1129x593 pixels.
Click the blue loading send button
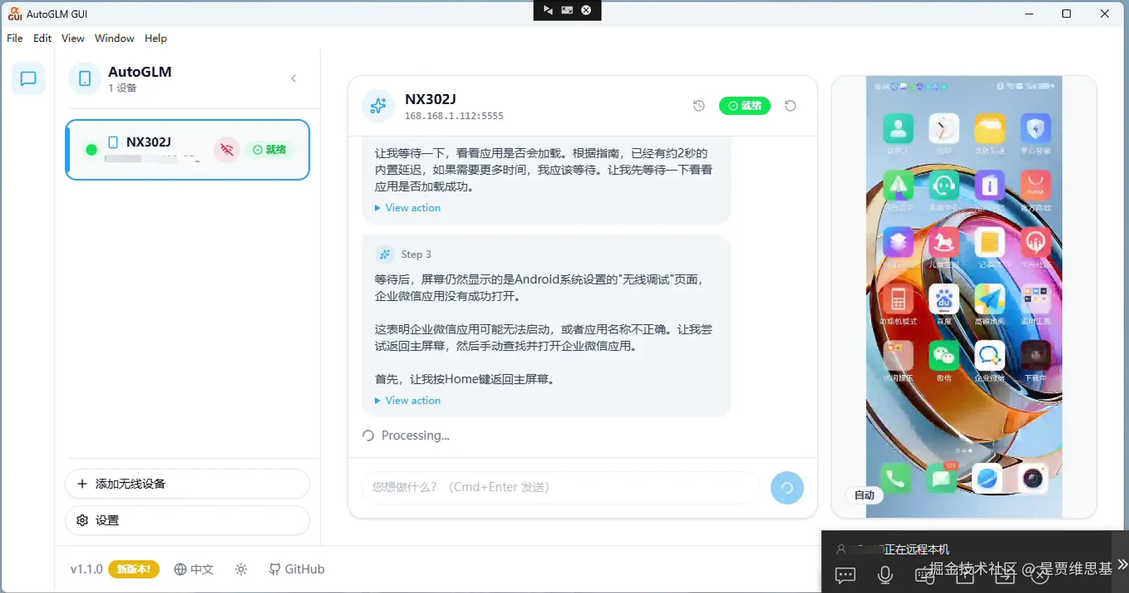pos(787,488)
